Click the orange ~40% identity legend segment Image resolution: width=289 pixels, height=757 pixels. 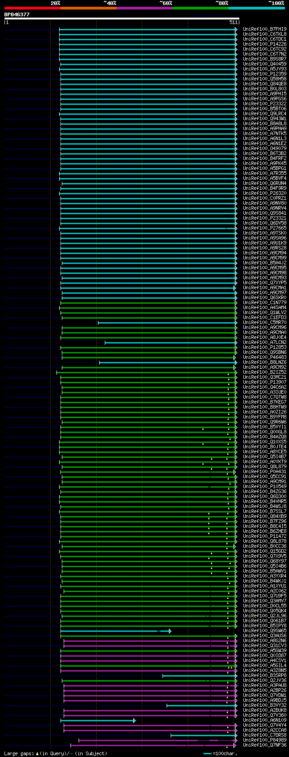coord(89,8)
